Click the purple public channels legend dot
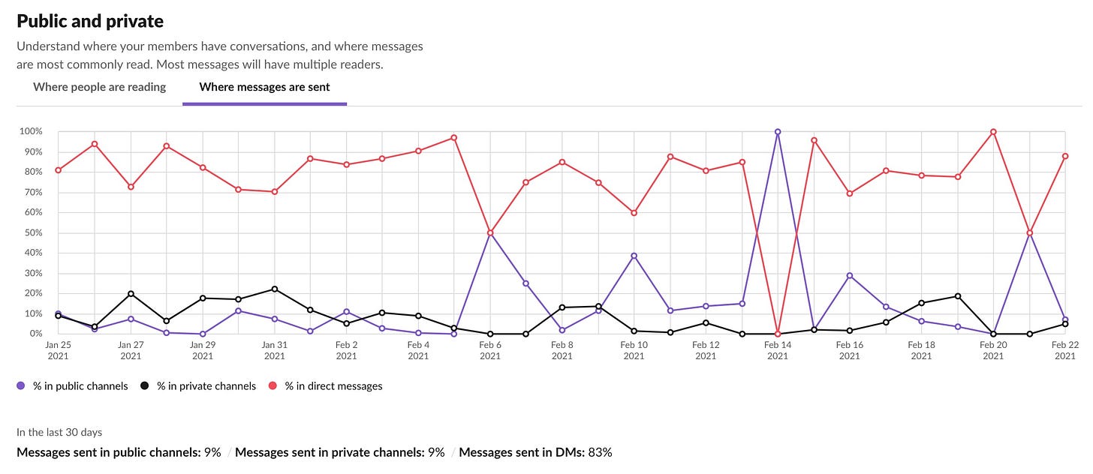Image resolution: width=1093 pixels, height=474 pixels. click(21, 385)
